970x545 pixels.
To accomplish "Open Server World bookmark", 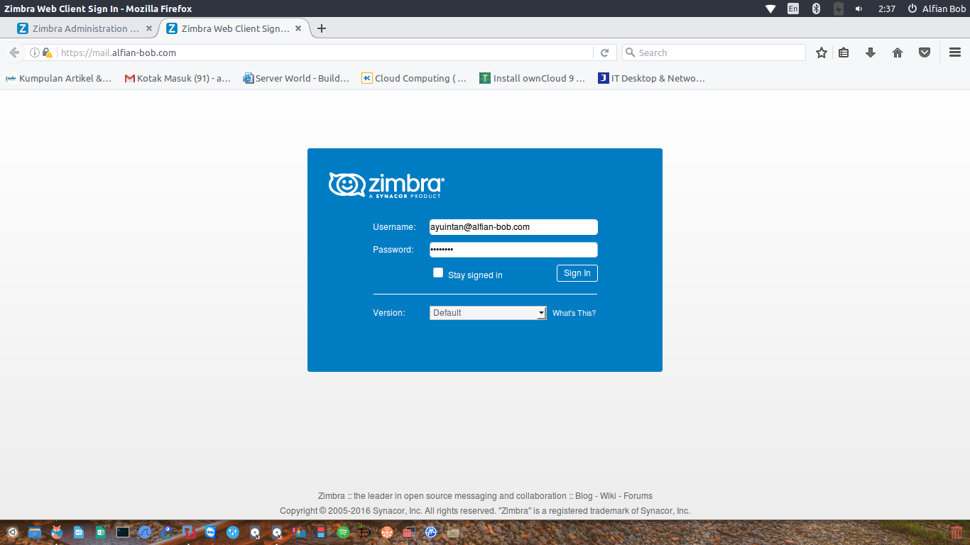I will [296, 78].
